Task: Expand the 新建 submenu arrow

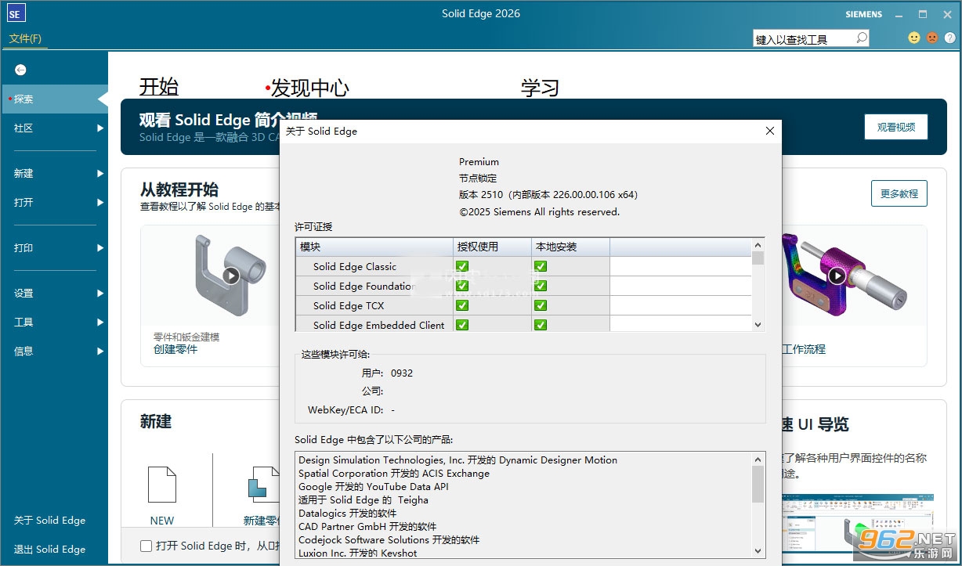Action: pyautogui.click(x=100, y=173)
